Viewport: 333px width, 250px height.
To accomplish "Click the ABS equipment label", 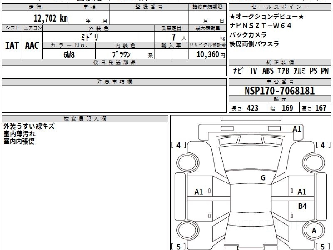I will point(268,71).
